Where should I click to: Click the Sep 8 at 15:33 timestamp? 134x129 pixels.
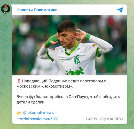coord(111,119)
